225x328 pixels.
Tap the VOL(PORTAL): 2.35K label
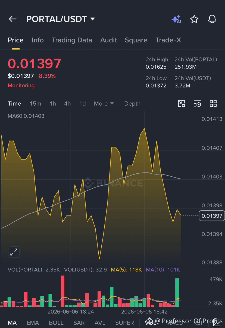(x=34, y=270)
